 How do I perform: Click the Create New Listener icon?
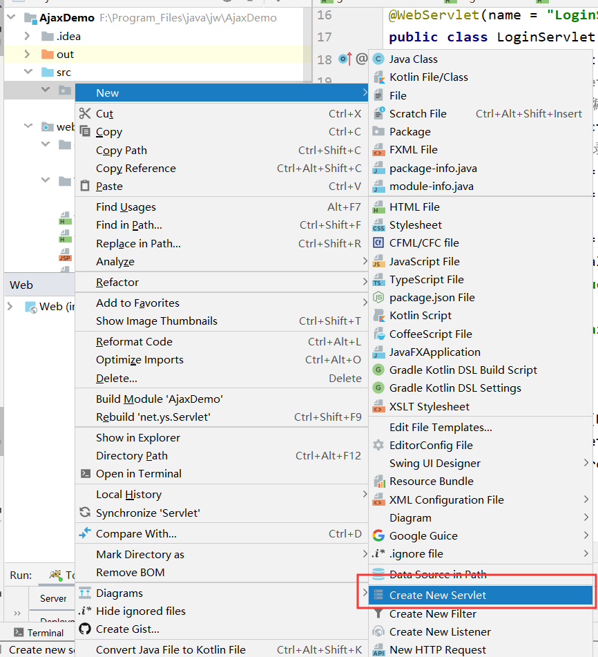(378, 631)
